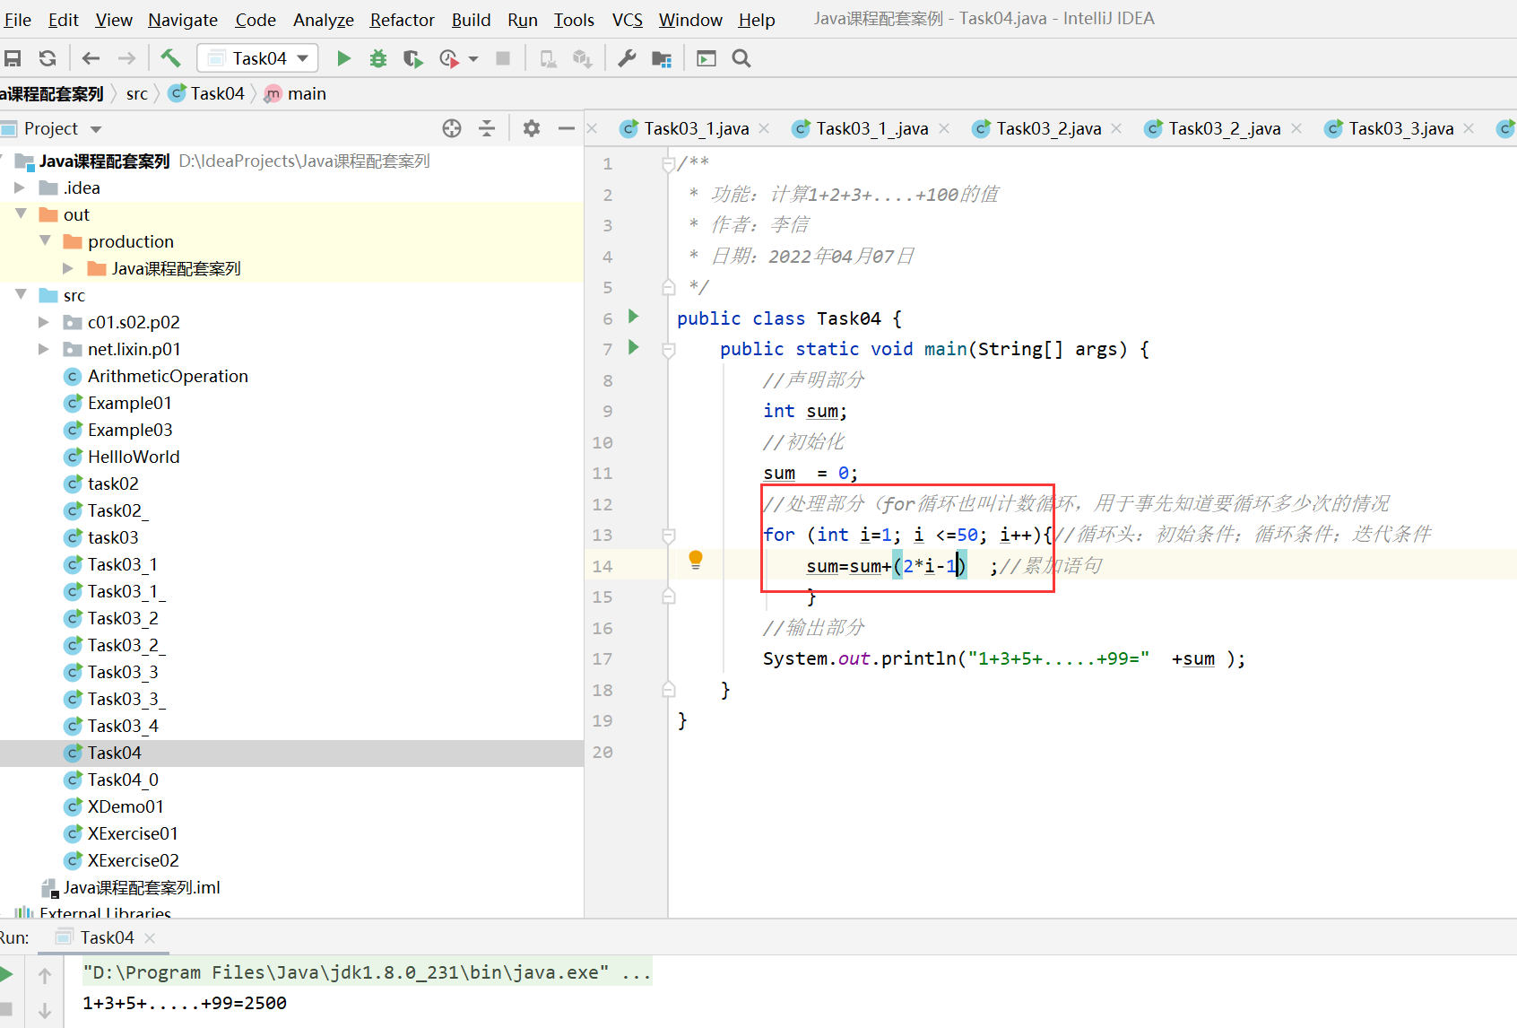Select HellloWorld class in tree
Screen dimensions: 1517x1028
tap(134, 457)
